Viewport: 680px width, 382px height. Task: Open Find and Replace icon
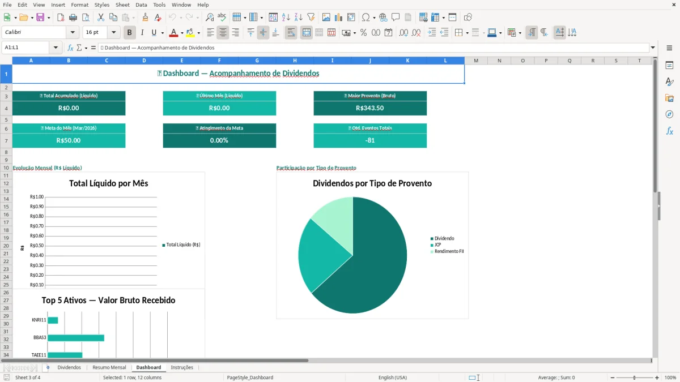210,18
